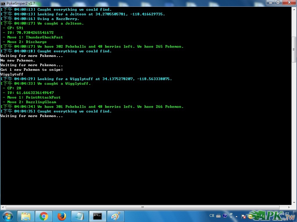This screenshot has width=297, height=222.
Task: Click the IME keyboard icon in tray
Action: pyautogui.click(x=218, y=216)
